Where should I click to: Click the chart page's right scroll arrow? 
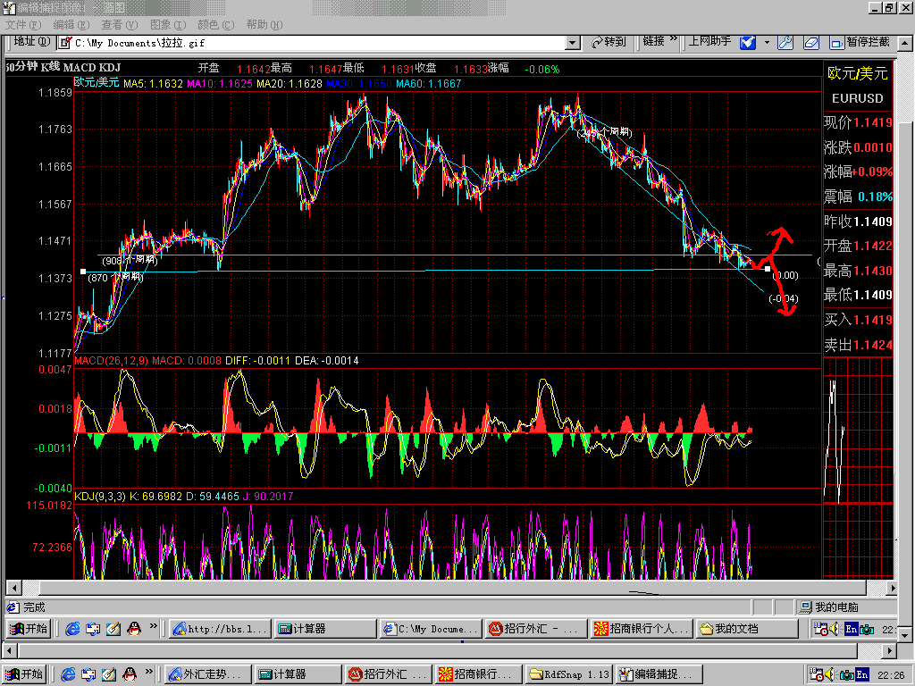(891, 588)
